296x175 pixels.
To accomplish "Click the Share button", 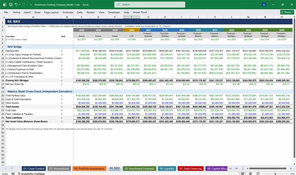I will 287,12.
